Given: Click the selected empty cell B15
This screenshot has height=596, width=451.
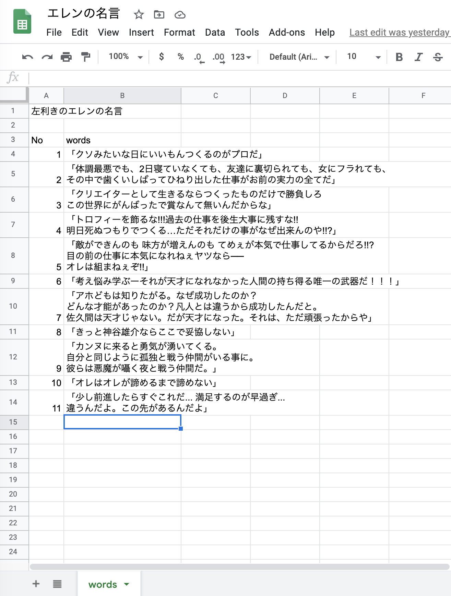Looking at the screenshot, I should 122,422.
